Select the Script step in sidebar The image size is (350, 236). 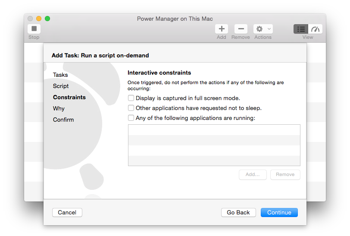click(x=61, y=86)
